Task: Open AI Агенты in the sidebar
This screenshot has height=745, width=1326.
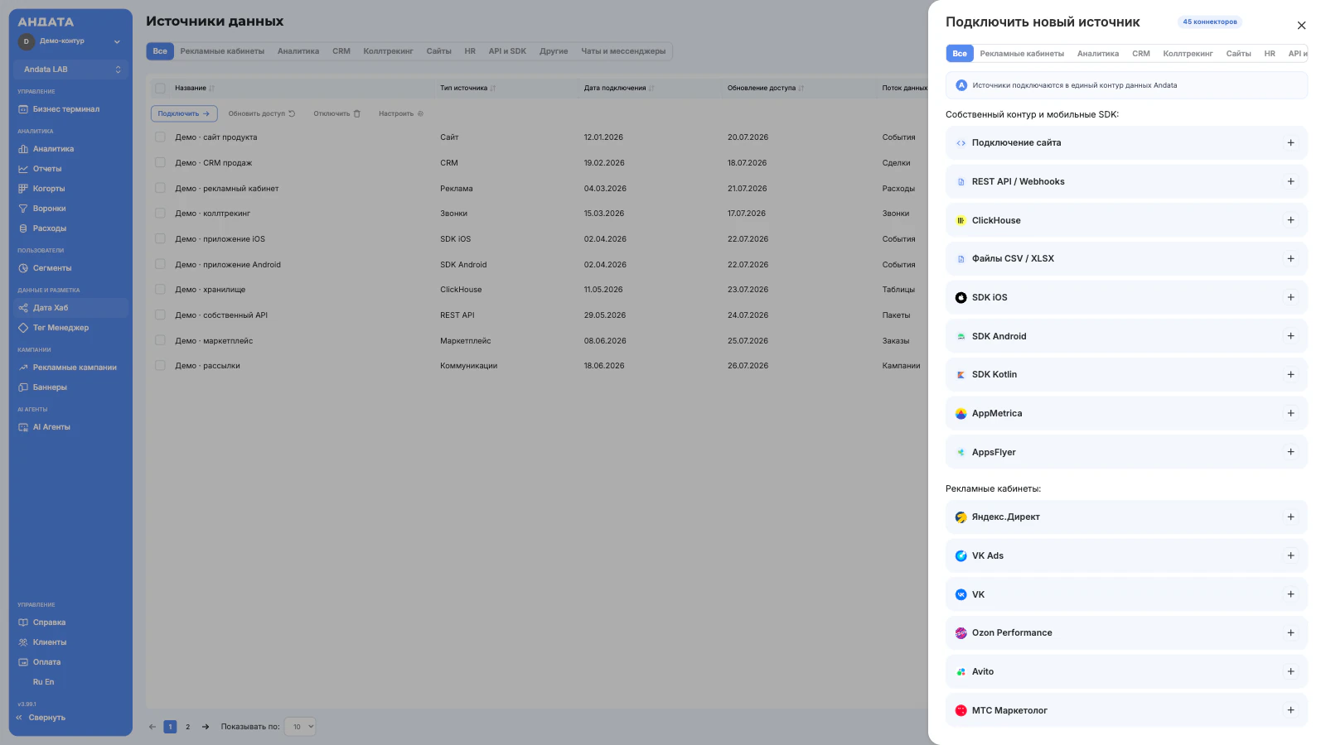Action: coord(70,427)
